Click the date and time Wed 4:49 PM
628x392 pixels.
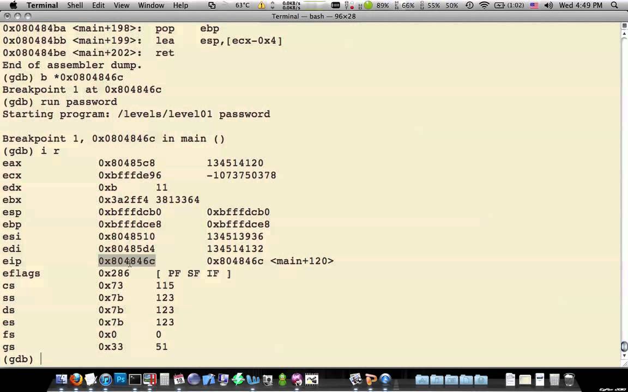581,5
